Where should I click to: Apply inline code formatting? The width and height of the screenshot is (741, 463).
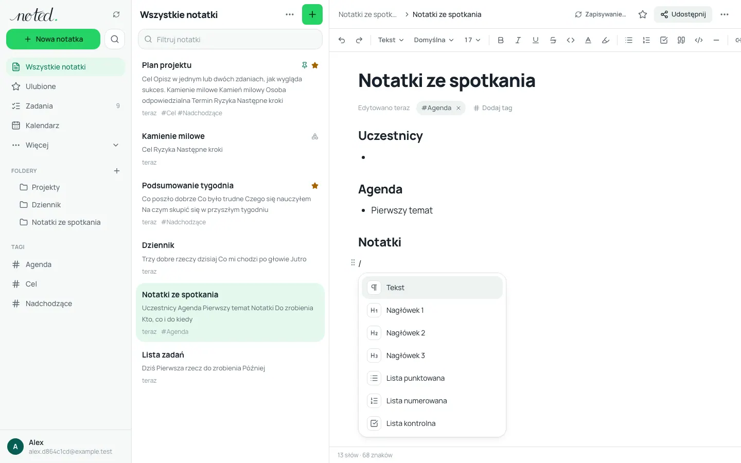point(571,40)
